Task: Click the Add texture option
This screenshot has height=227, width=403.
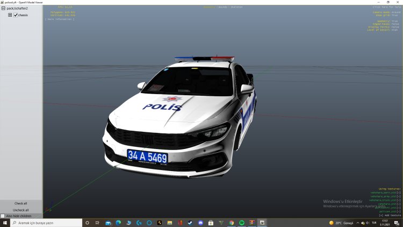Action: [x=389, y=215]
